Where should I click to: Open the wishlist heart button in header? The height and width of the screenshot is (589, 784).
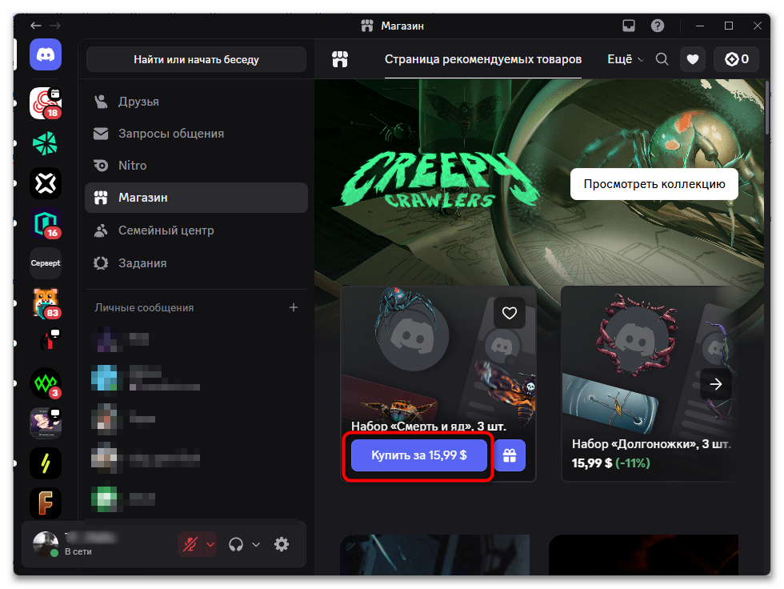pyautogui.click(x=693, y=59)
